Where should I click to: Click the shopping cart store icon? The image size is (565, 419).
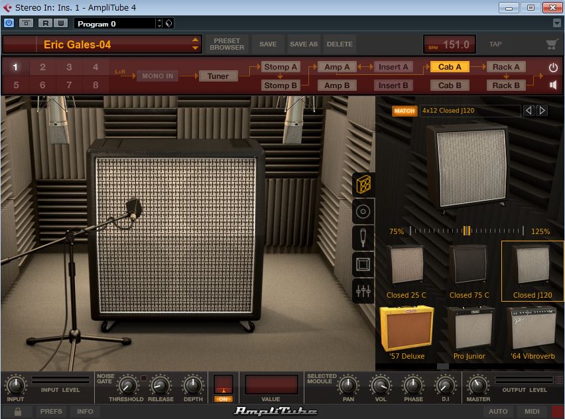click(x=551, y=44)
